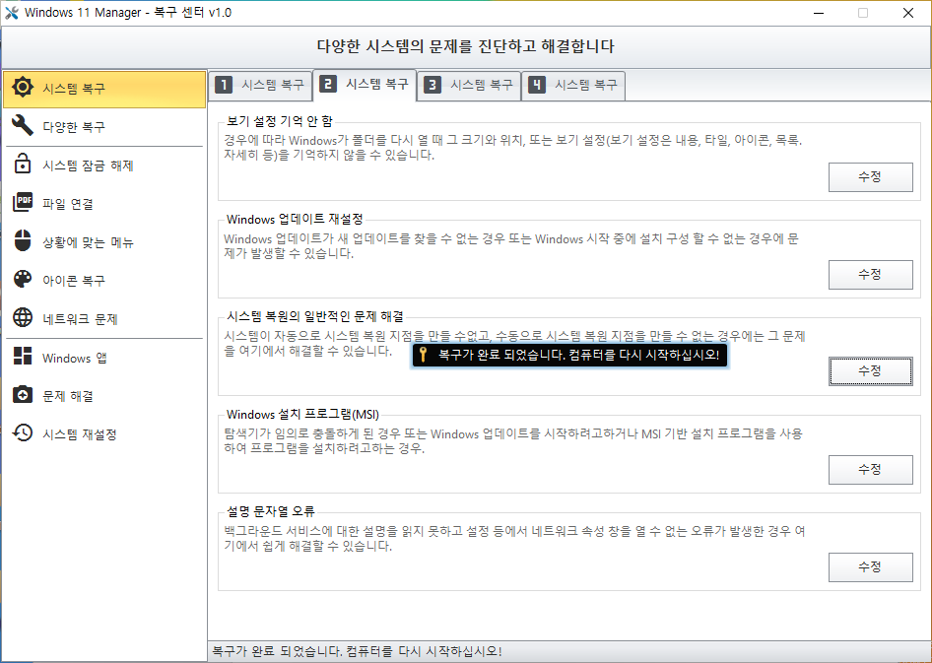The height and width of the screenshot is (663, 932).
Task: Click the Windows 설치 프로그램(MSI) heading
Action: pyautogui.click(x=302, y=414)
